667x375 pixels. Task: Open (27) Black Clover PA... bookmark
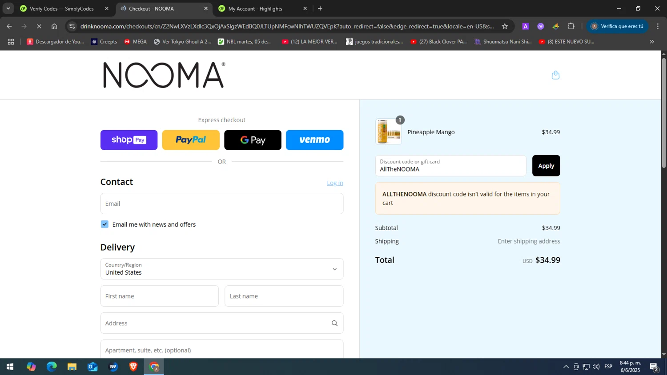(x=438, y=42)
